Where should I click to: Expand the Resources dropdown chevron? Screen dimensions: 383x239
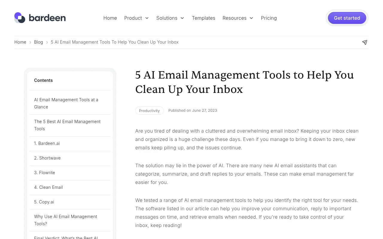tap(251, 18)
